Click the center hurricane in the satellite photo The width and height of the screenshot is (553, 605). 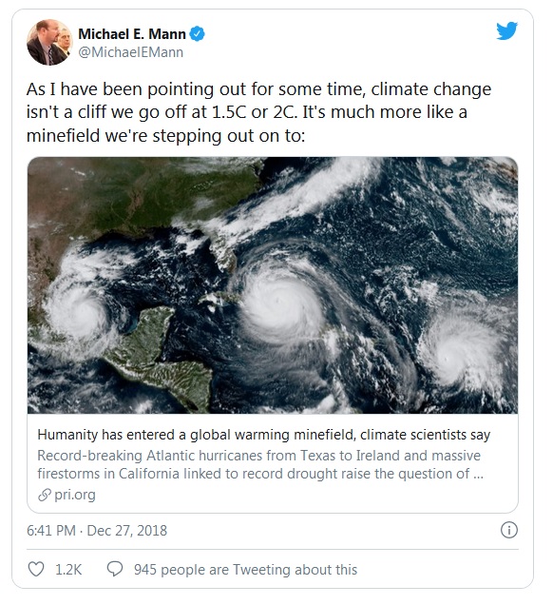[x=279, y=302]
